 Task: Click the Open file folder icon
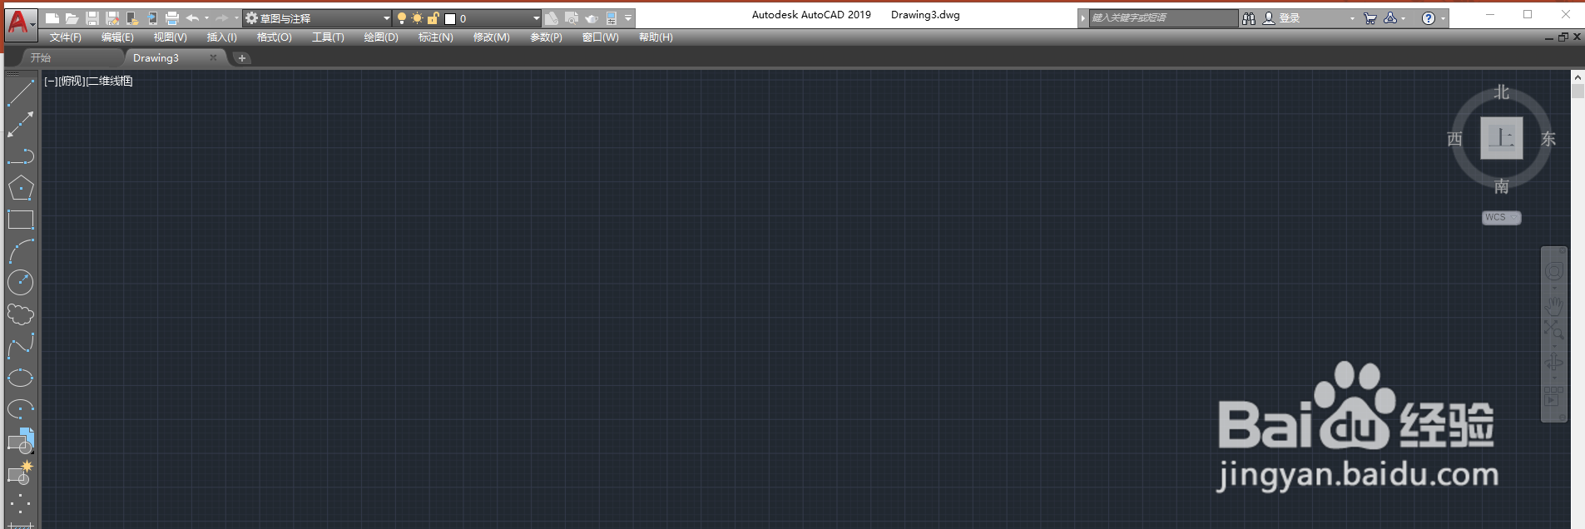point(72,18)
